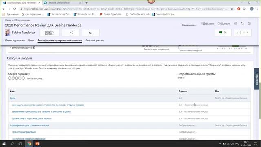Select second circle of Общая оценка rating
Image resolution: width=261 pixels, height=147 pixels.
click(13, 78)
